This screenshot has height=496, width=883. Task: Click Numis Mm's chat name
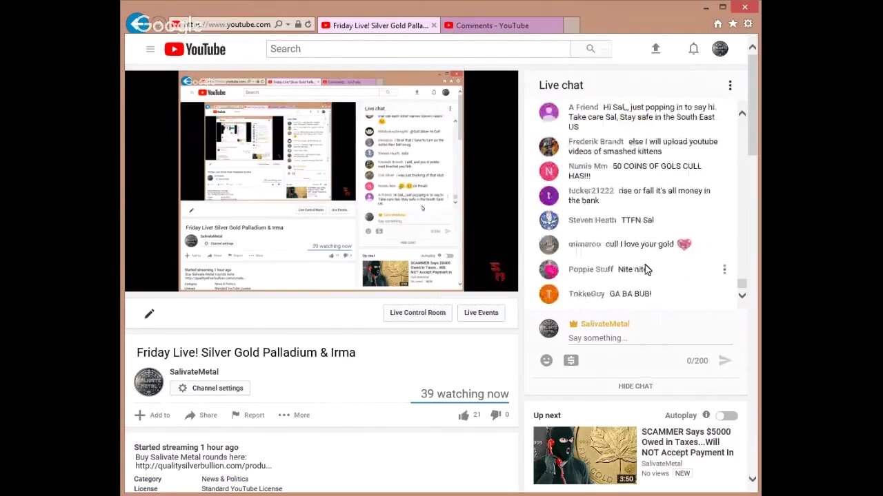588,166
